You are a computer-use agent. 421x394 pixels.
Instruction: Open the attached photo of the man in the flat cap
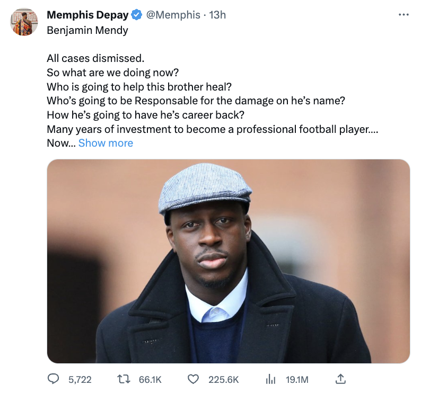228,261
